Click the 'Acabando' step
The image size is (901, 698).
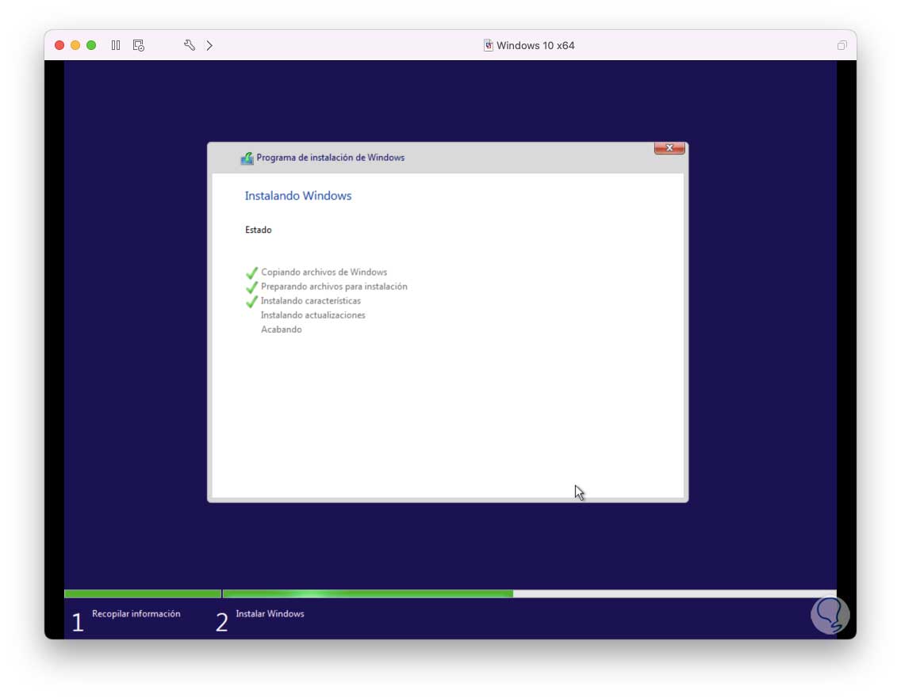[282, 330]
